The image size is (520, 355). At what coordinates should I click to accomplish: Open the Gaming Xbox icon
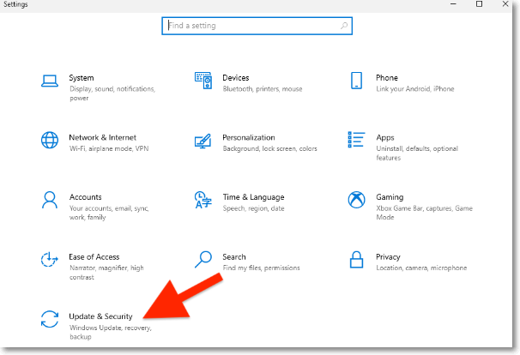(x=356, y=200)
